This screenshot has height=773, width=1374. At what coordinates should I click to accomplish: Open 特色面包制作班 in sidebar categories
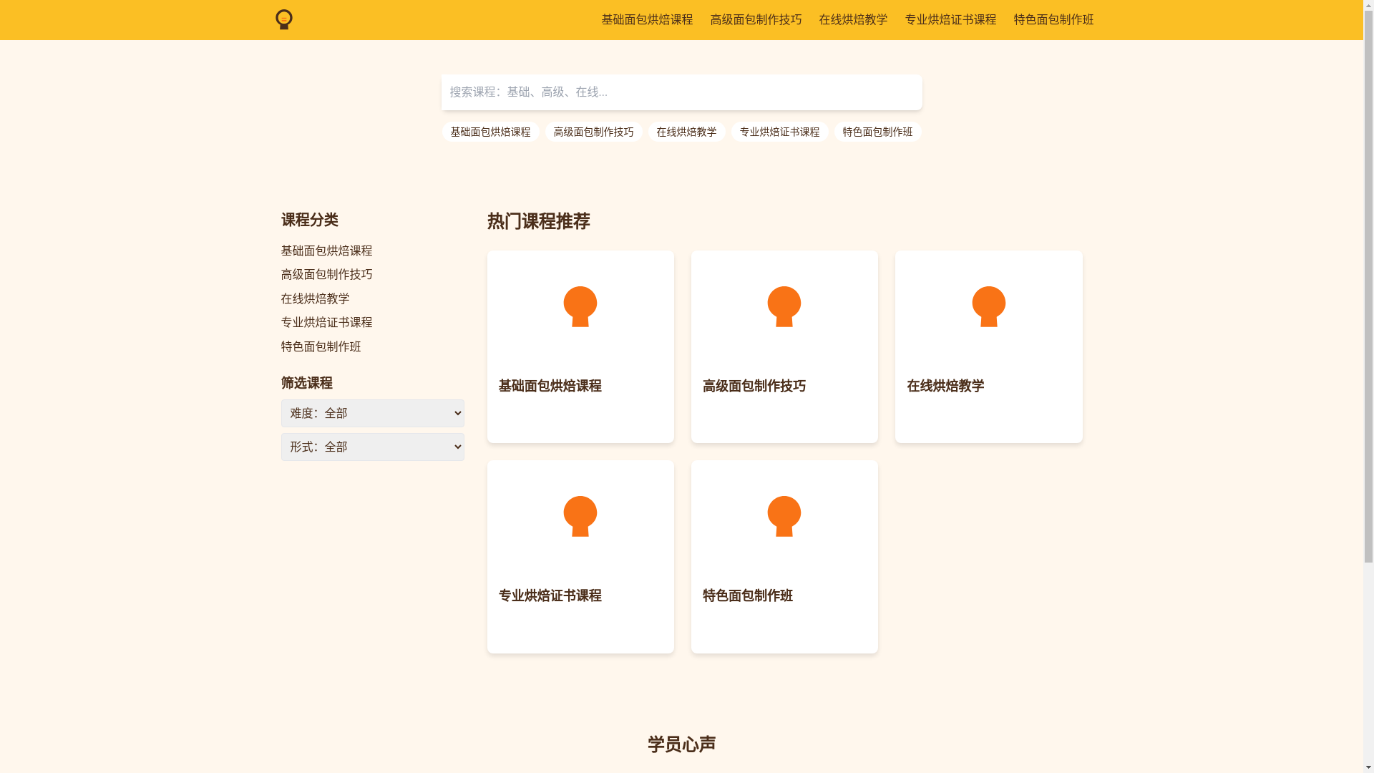tap(321, 346)
